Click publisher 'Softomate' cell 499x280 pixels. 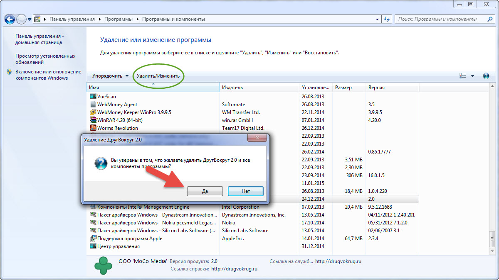[x=234, y=105]
